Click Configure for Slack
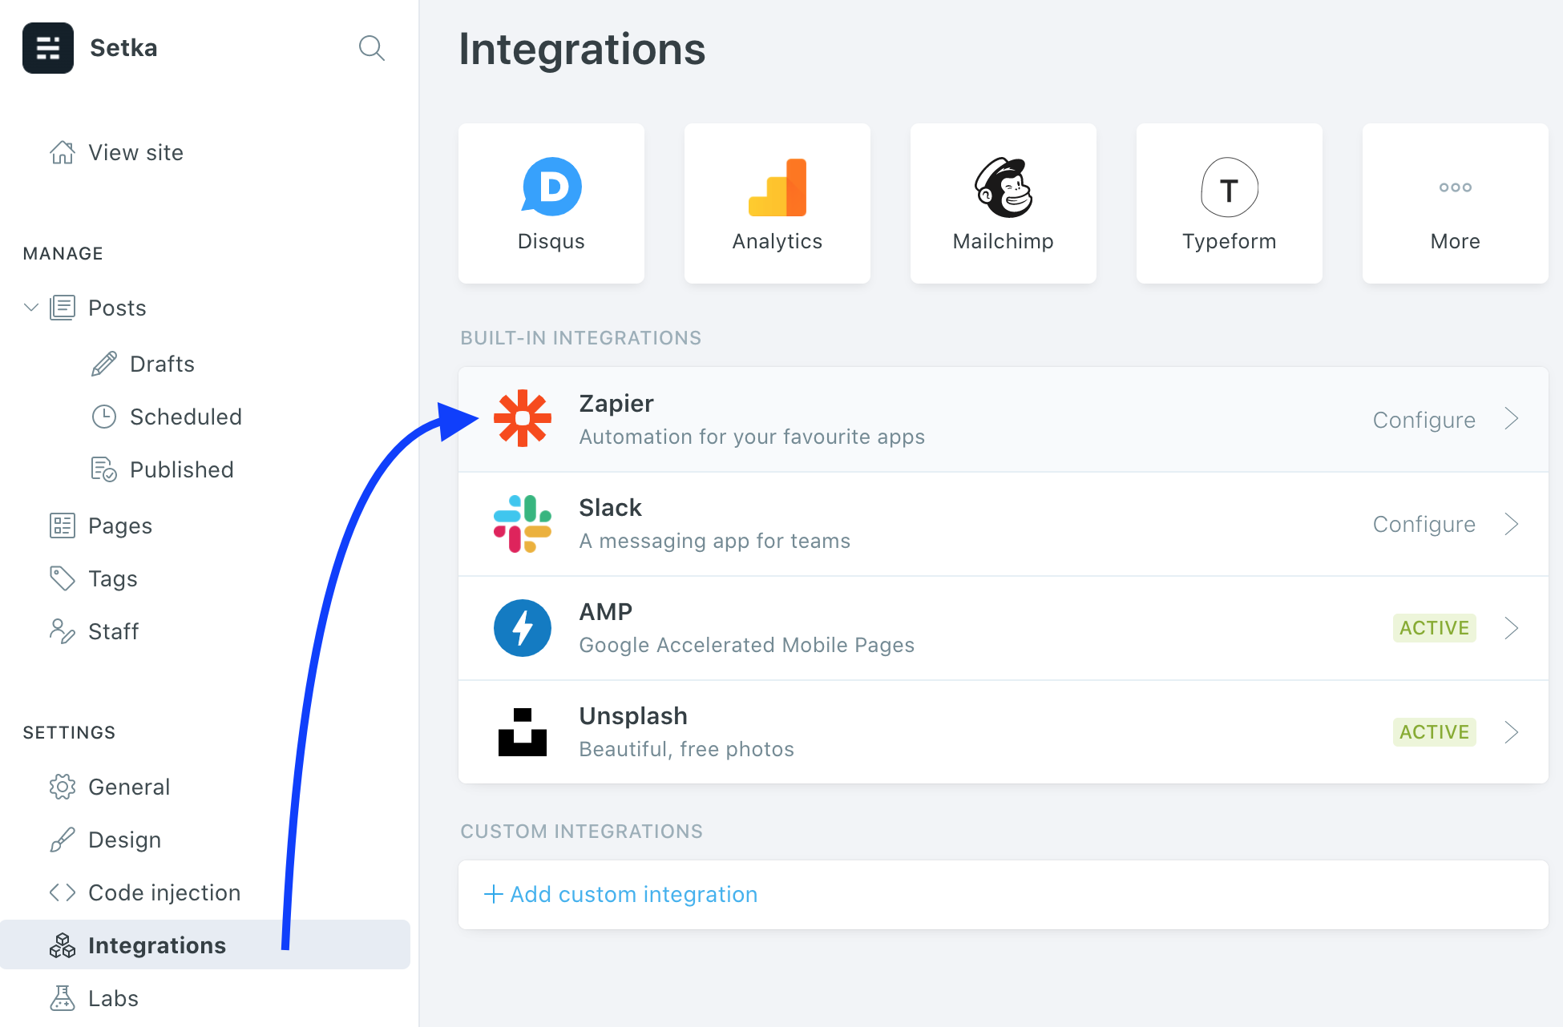 (x=1424, y=524)
